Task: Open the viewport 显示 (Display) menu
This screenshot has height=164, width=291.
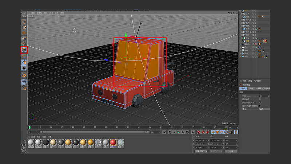Action: point(46,13)
